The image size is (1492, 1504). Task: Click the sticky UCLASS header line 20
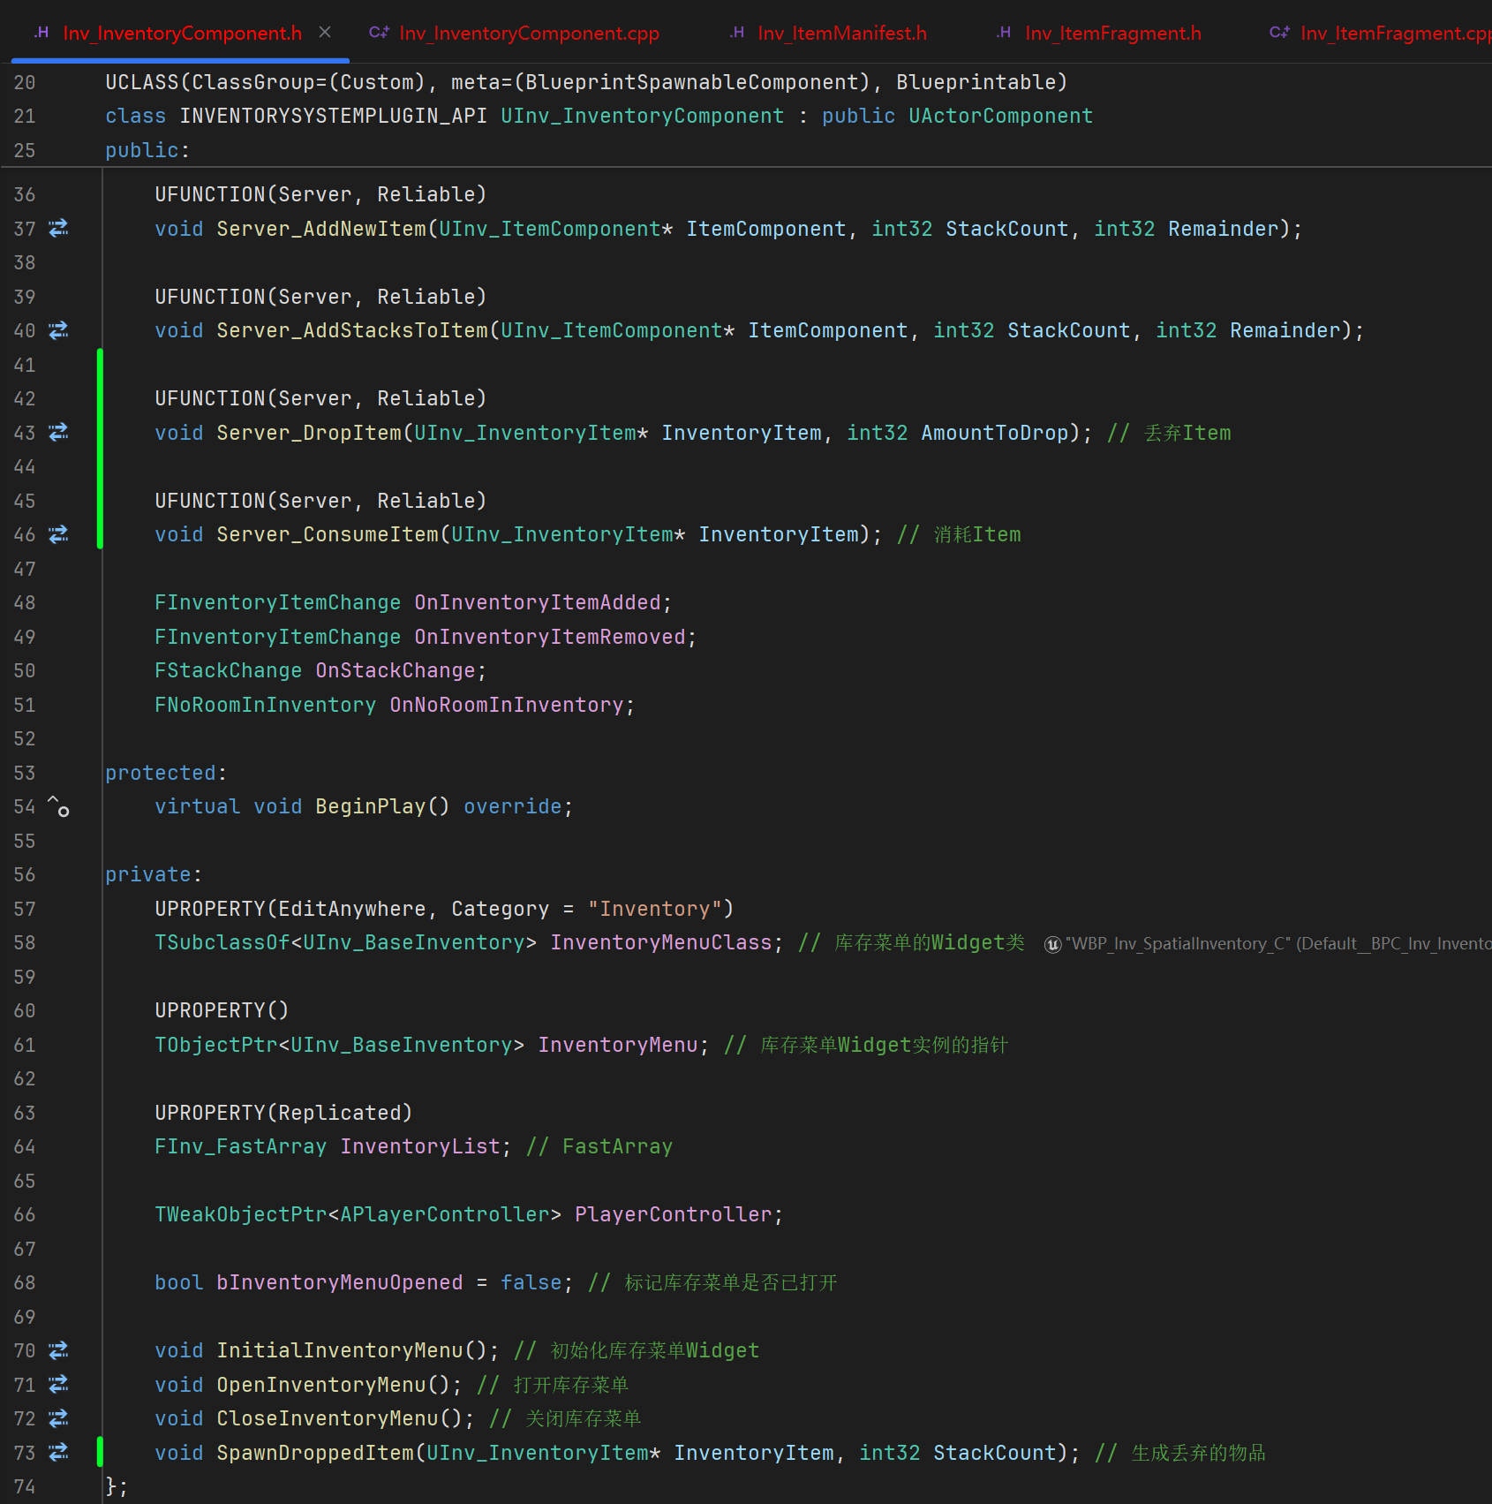(586, 82)
